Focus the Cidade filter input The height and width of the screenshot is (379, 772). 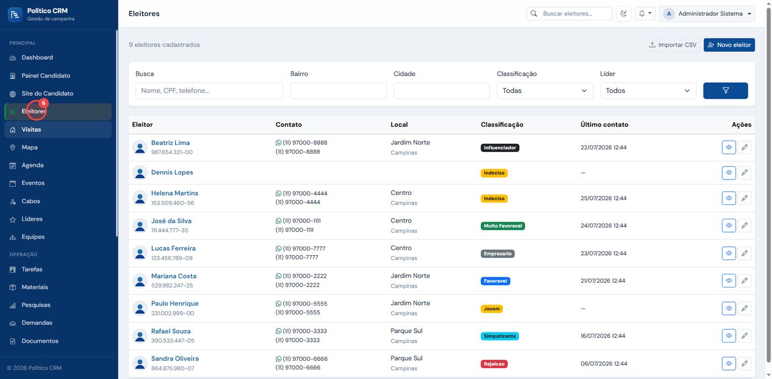[442, 91]
